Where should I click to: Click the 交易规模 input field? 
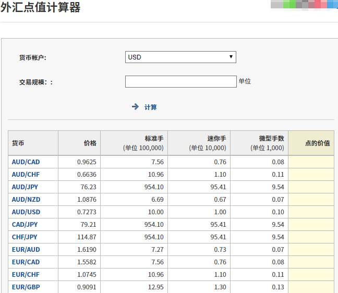[x=181, y=81]
